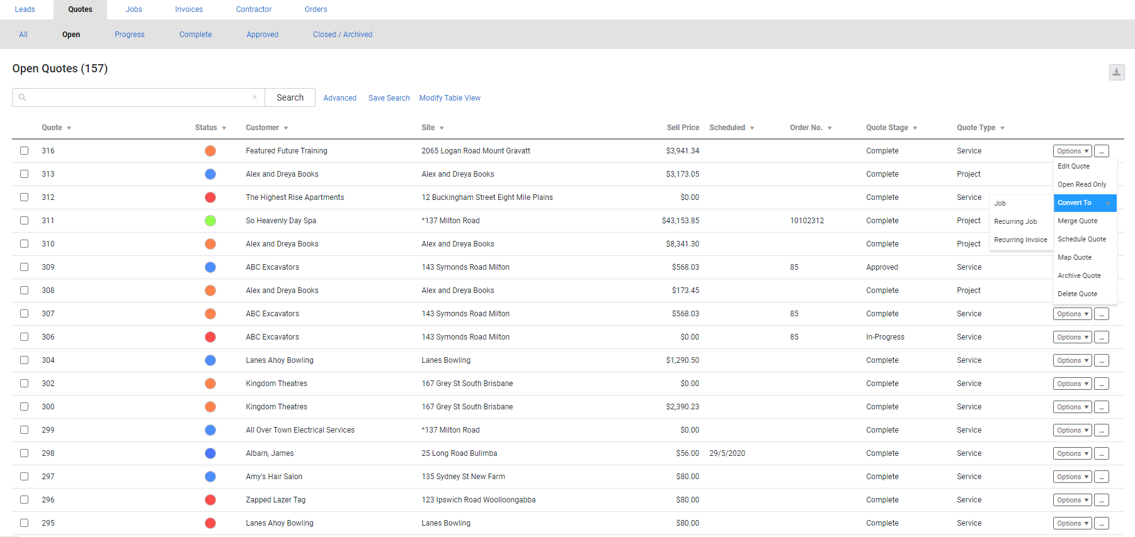Check the box for quote 295
Screen dimensions: 1135x537
pyautogui.click(x=24, y=523)
